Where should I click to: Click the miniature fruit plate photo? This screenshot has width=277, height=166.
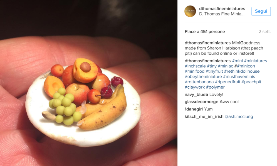coord(89,83)
